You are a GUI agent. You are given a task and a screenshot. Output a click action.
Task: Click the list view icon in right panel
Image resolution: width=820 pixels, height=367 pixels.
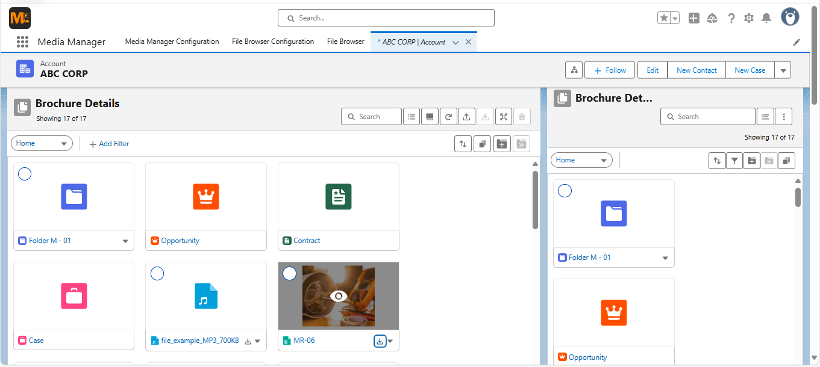click(765, 117)
